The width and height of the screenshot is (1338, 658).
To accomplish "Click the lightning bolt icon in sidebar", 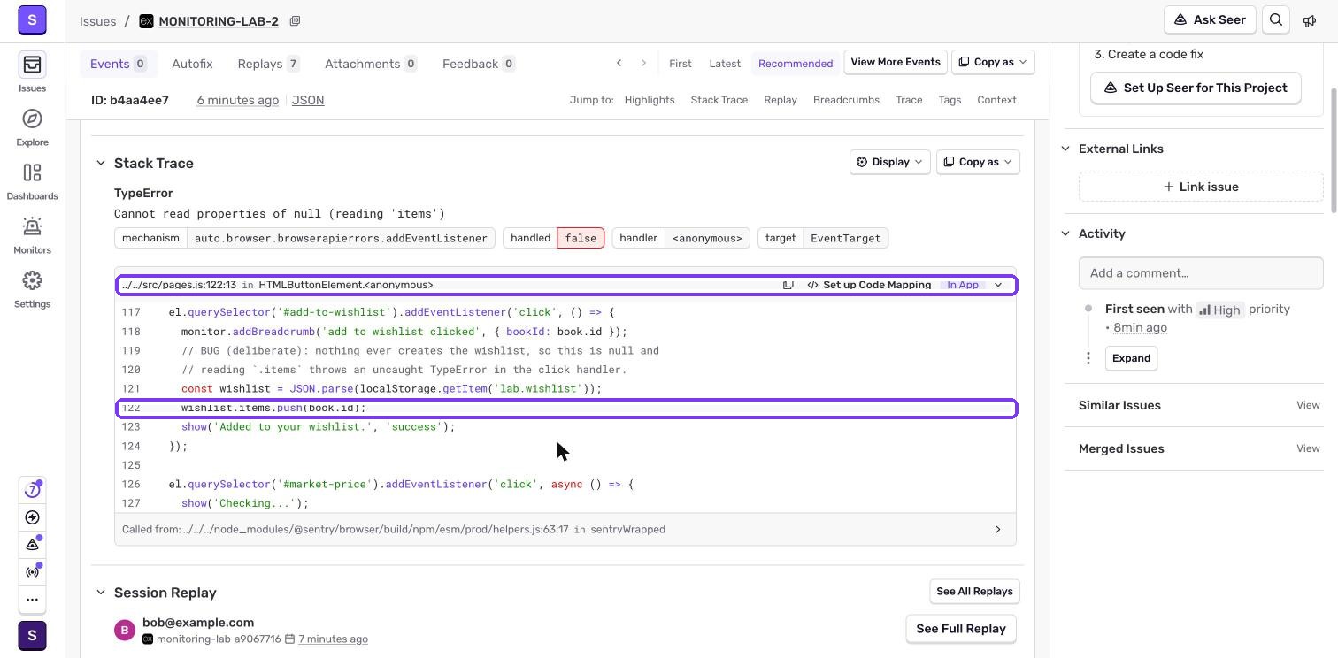I will [x=32, y=517].
